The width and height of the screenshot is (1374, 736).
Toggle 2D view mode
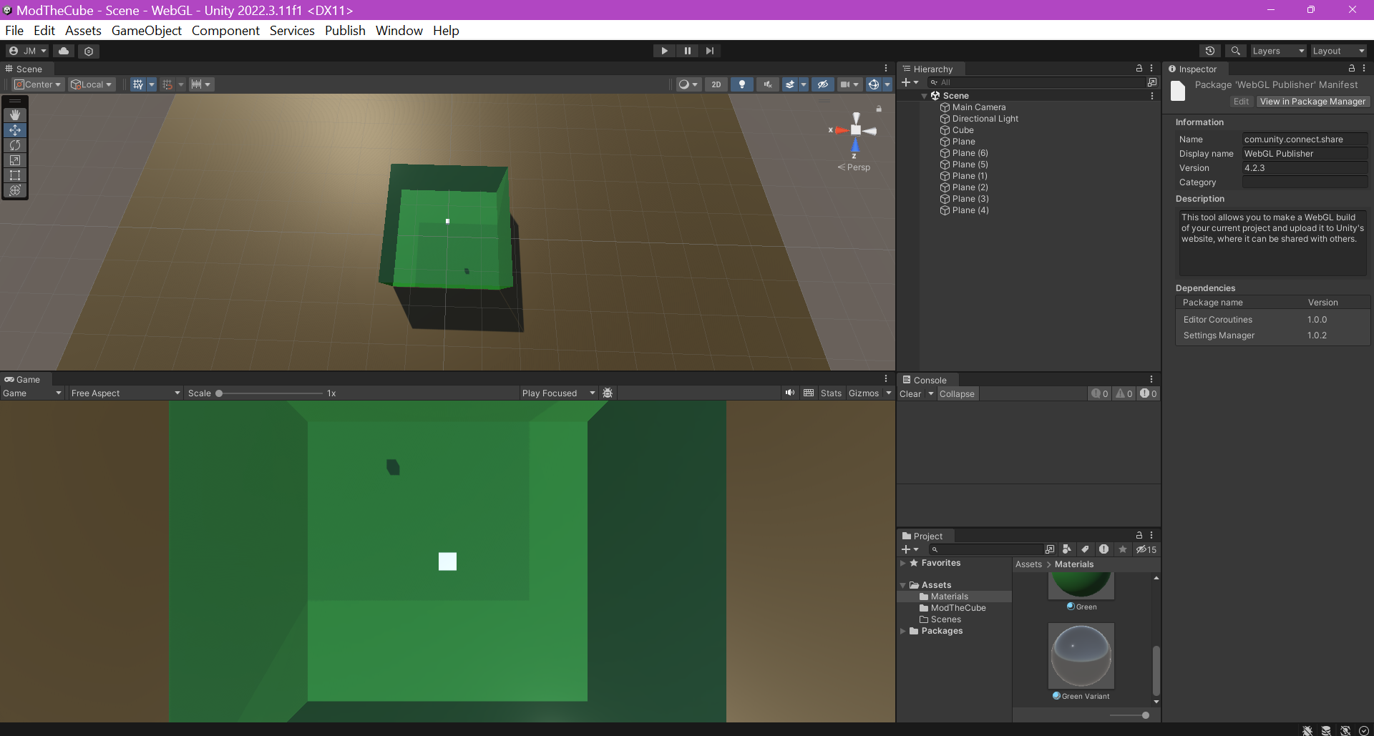716,84
